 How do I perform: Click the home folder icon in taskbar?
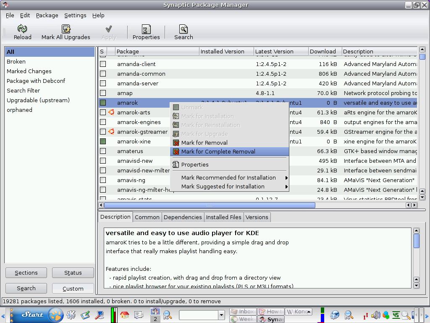tap(124, 315)
